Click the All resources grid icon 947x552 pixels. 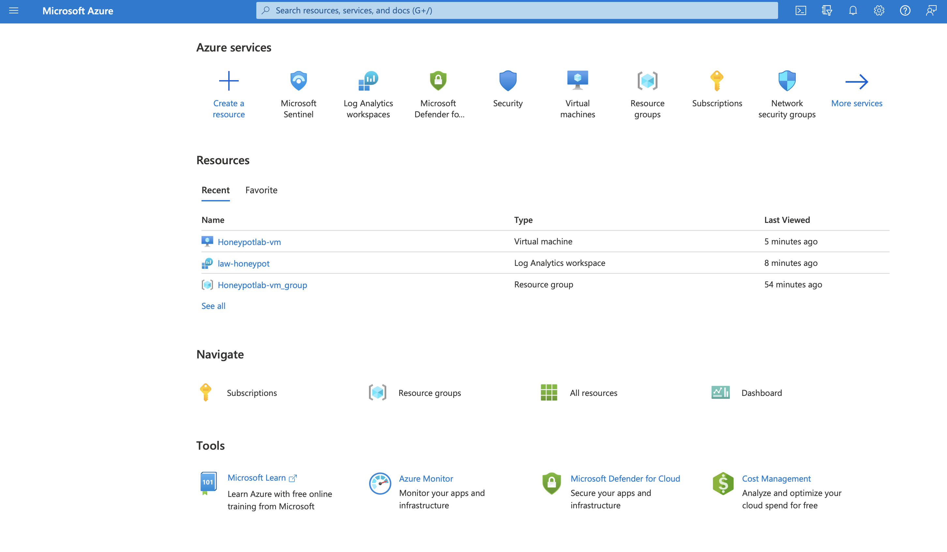pyautogui.click(x=549, y=392)
